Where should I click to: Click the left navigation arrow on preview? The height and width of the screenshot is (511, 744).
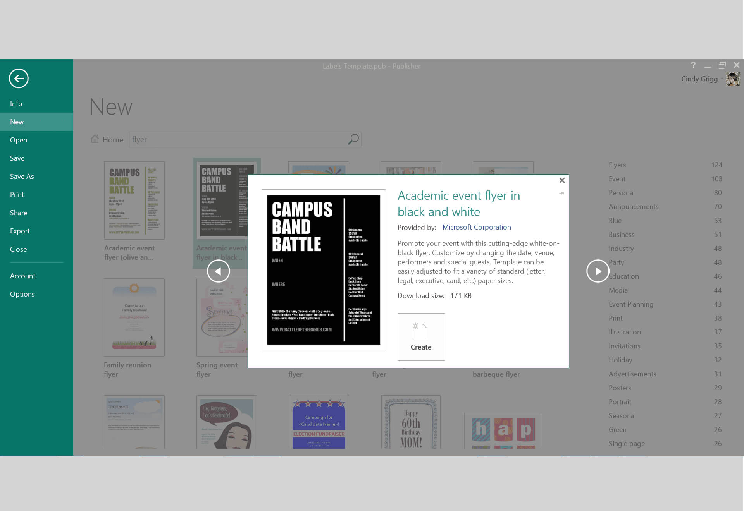coord(219,271)
